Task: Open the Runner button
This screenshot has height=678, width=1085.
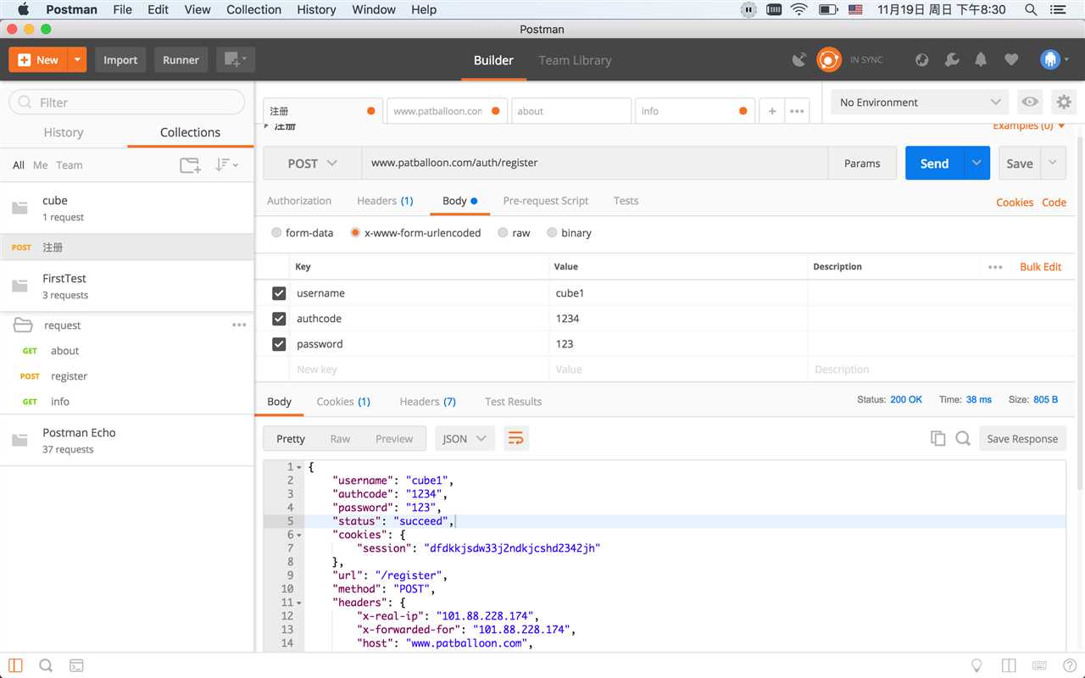Action: 181,59
